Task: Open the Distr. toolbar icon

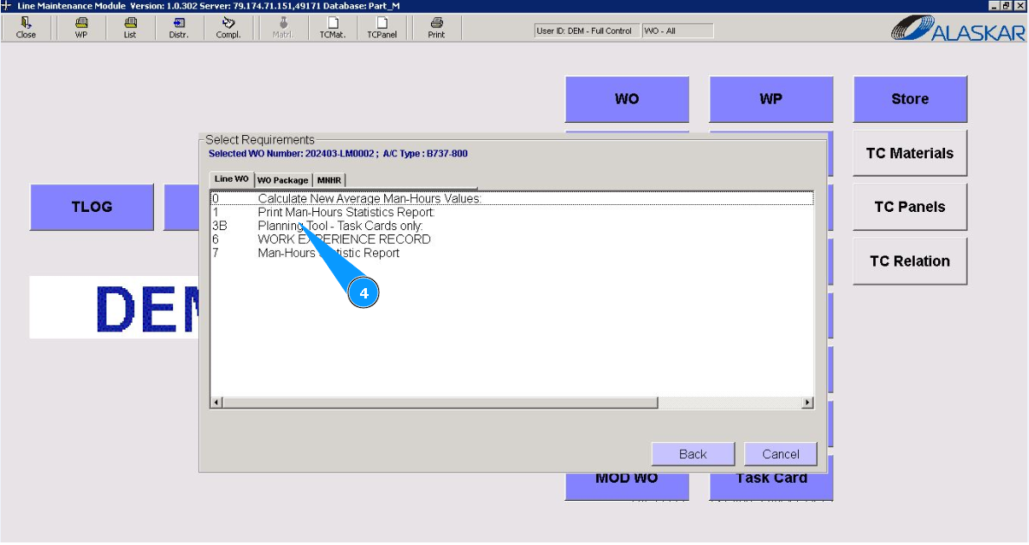Action: point(178,29)
